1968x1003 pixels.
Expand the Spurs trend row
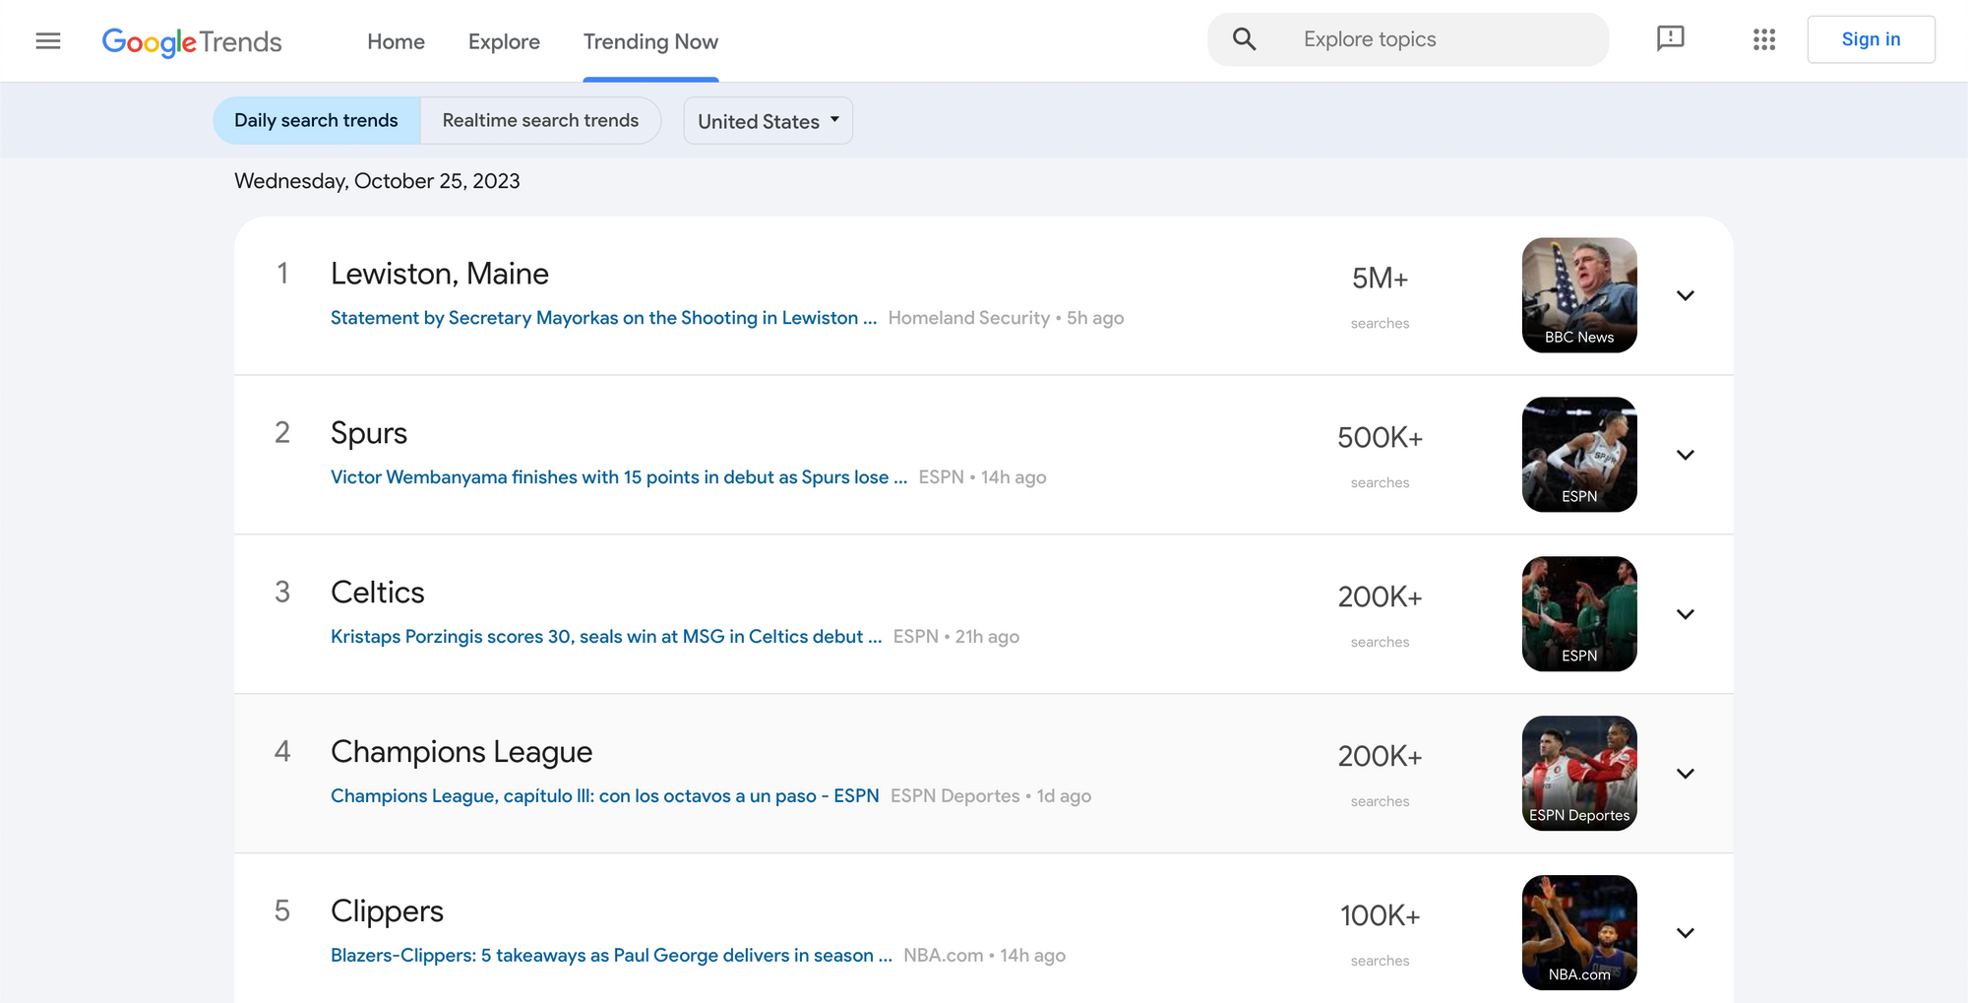(x=1685, y=455)
